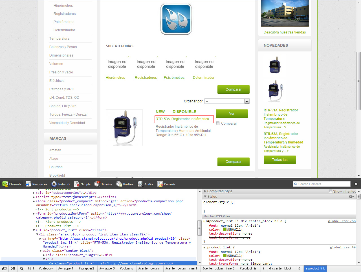Open the Registradores subcategory link

146,78
